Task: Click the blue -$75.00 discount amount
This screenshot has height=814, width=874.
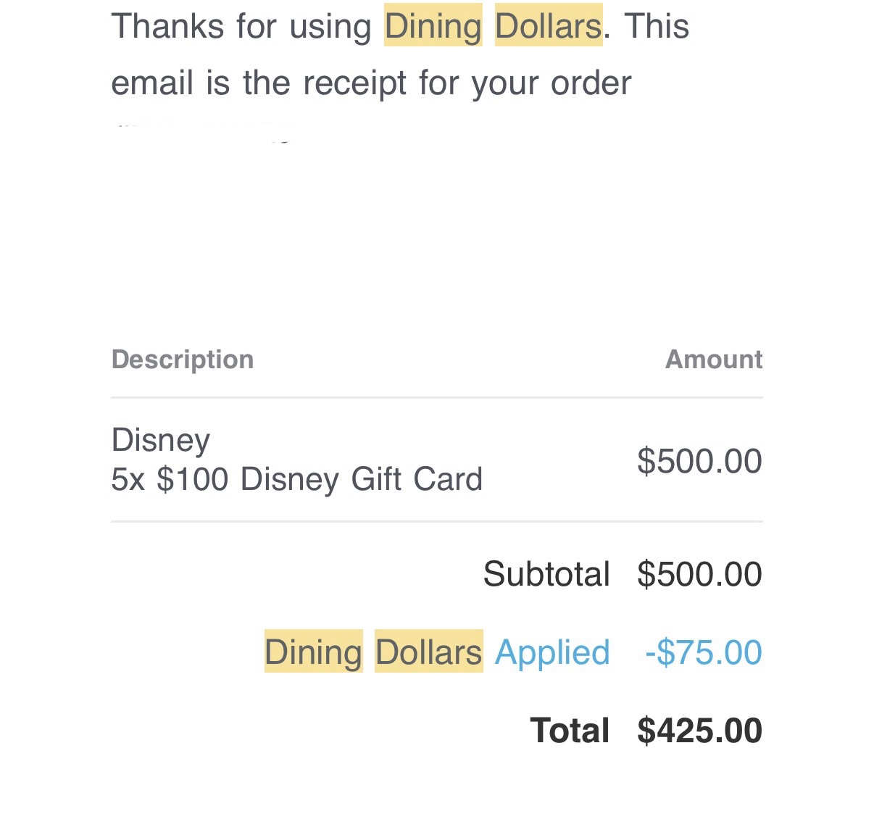Action: (703, 652)
